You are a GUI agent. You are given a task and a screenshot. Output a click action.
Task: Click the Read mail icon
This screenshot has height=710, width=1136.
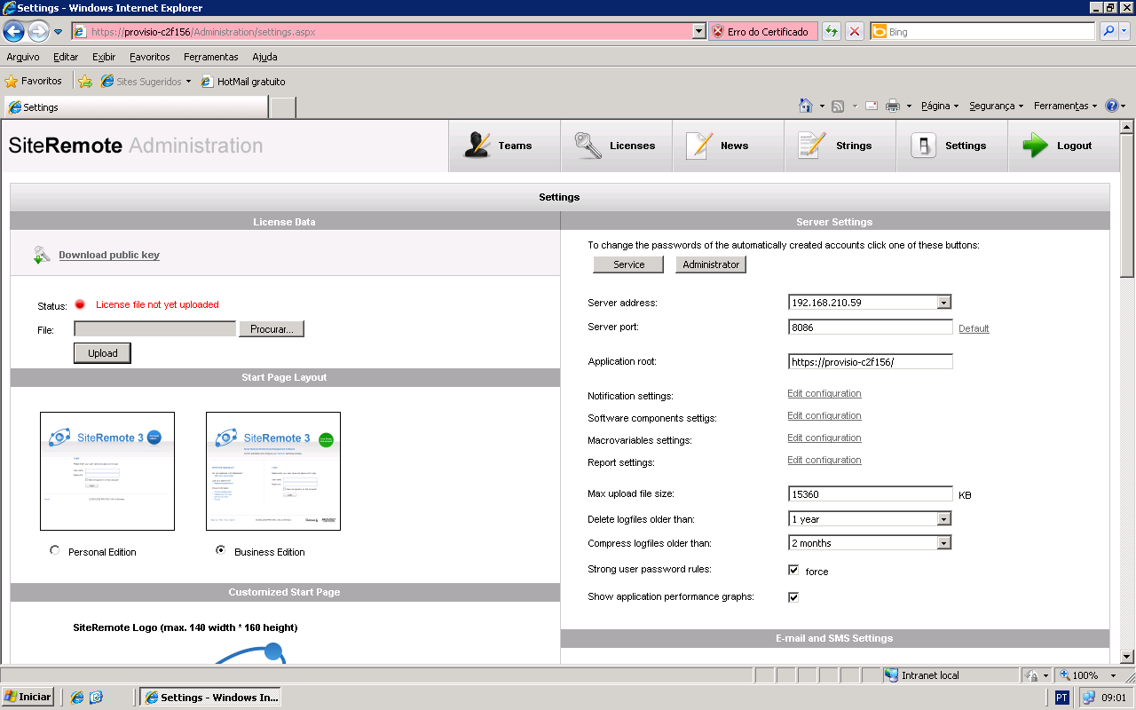pyautogui.click(x=872, y=106)
